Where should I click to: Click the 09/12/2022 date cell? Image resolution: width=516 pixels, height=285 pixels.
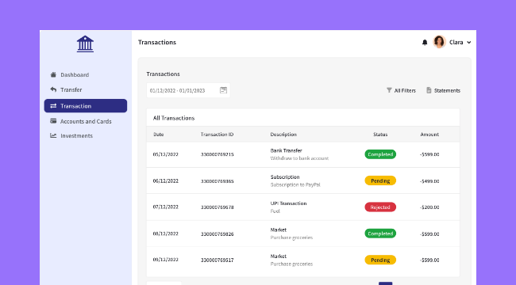(166, 260)
